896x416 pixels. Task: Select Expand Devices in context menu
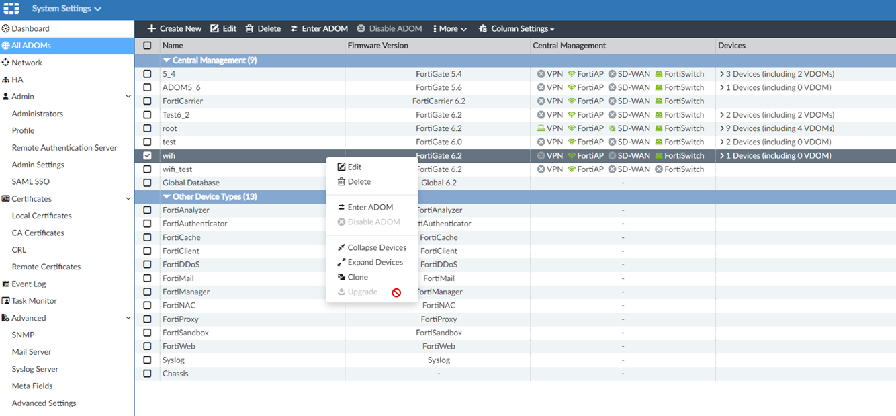375,262
